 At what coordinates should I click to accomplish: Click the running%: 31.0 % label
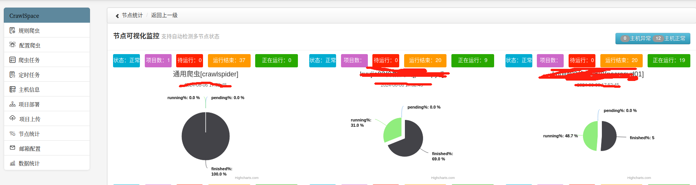[x=361, y=123]
